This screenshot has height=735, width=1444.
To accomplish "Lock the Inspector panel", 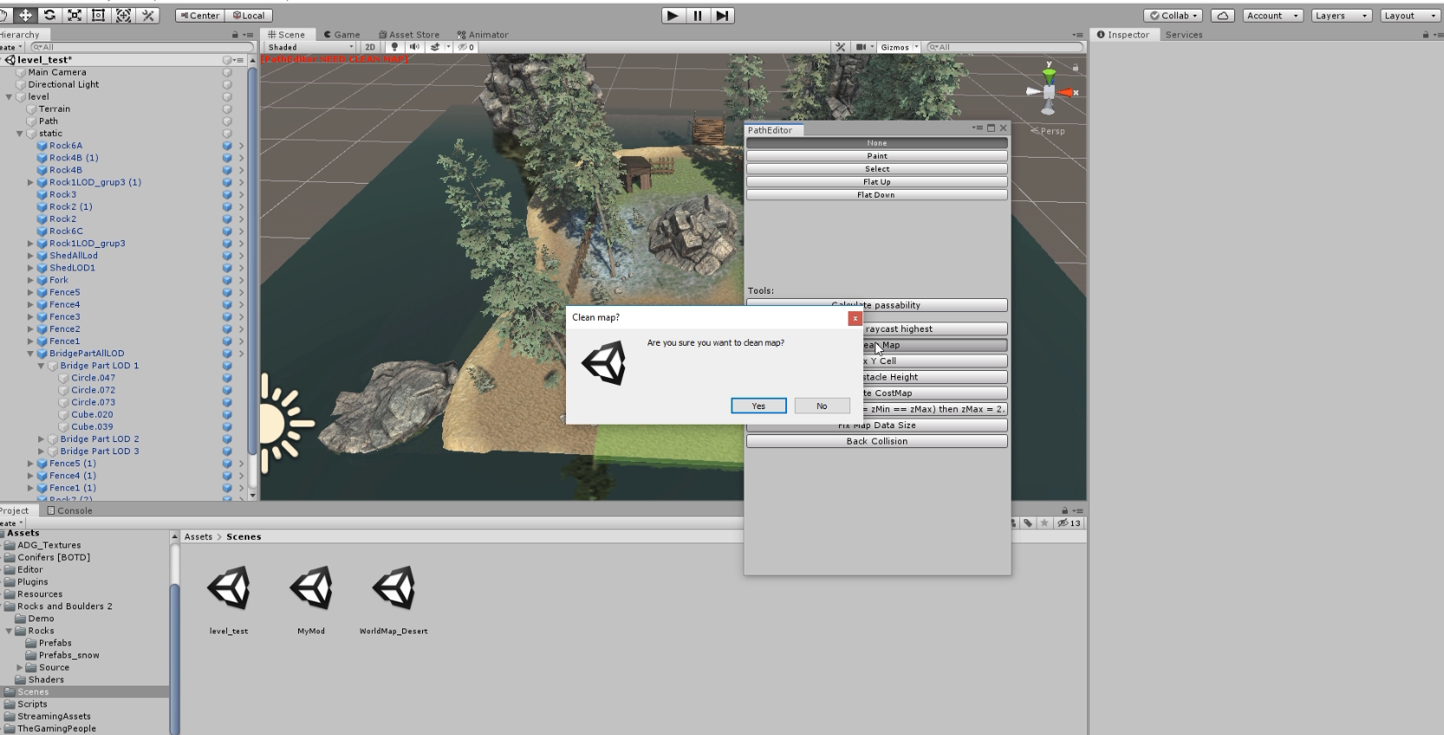I will click(1426, 35).
